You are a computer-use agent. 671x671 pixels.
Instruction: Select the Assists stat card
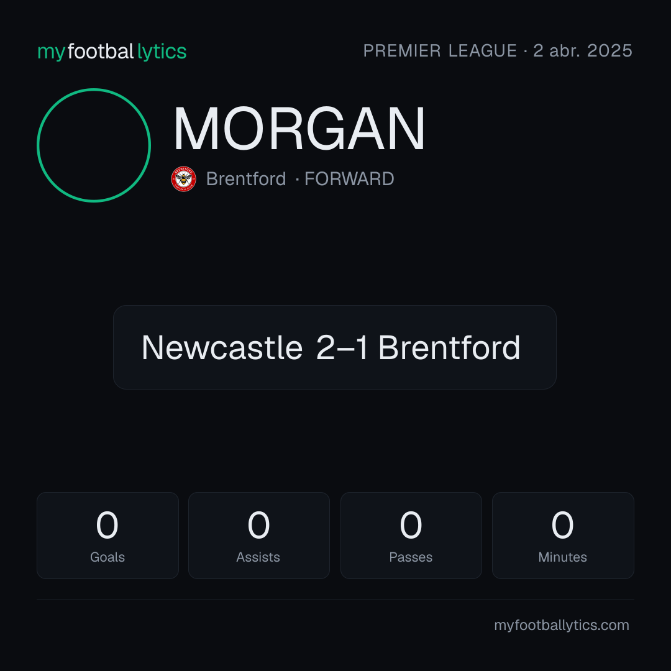click(x=259, y=536)
